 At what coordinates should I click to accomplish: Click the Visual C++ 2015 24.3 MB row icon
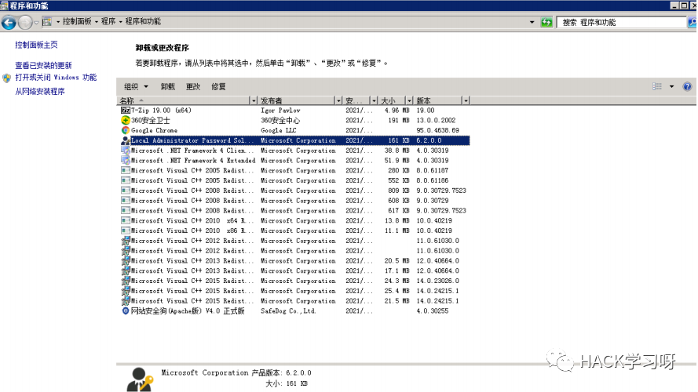tap(125, 281)
